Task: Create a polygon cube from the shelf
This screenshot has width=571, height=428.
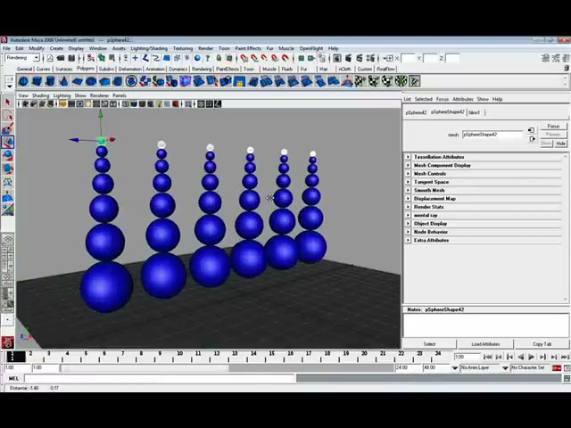Action: coord(37,81)
